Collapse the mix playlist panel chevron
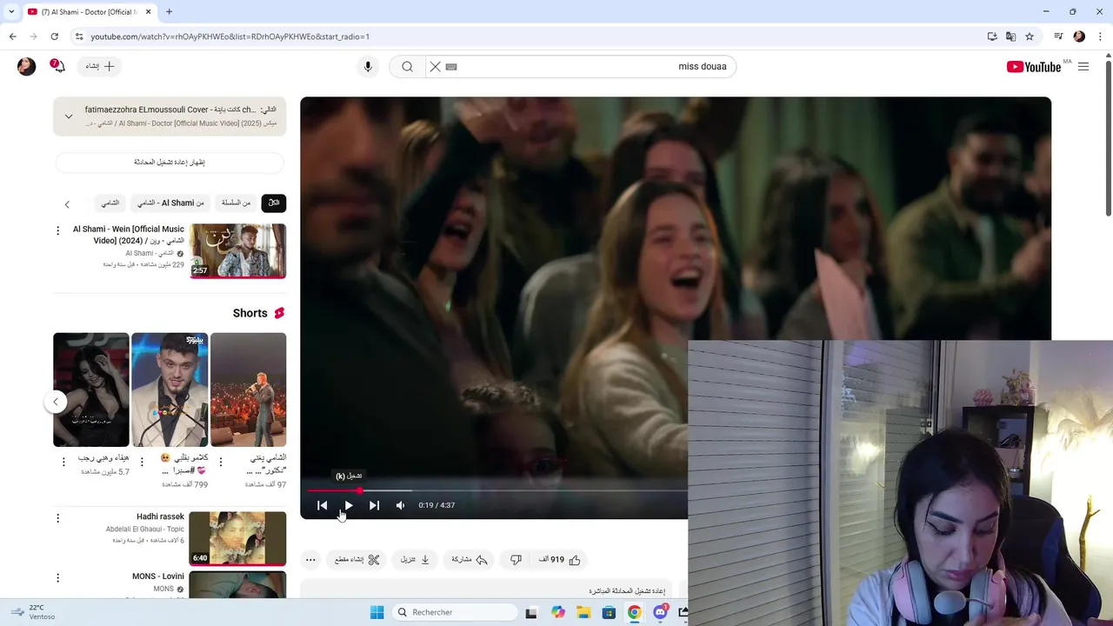 tap(69, 117)
